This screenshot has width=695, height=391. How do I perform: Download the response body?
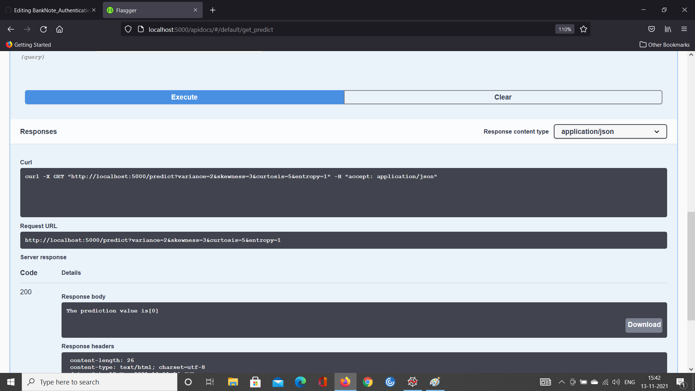pyautogui.click(x=643, y=325)
